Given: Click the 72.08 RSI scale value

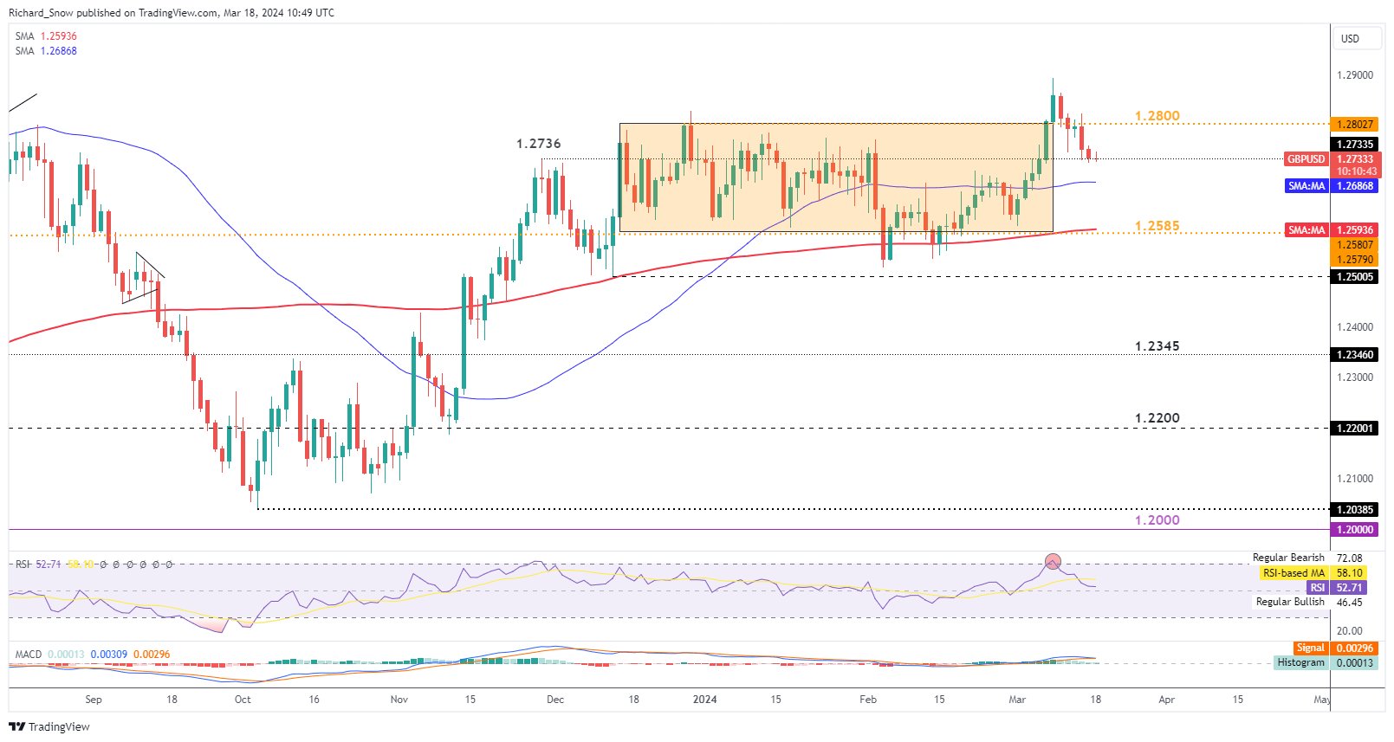Looking at the screenshot, I should [x=1350, y=558].
